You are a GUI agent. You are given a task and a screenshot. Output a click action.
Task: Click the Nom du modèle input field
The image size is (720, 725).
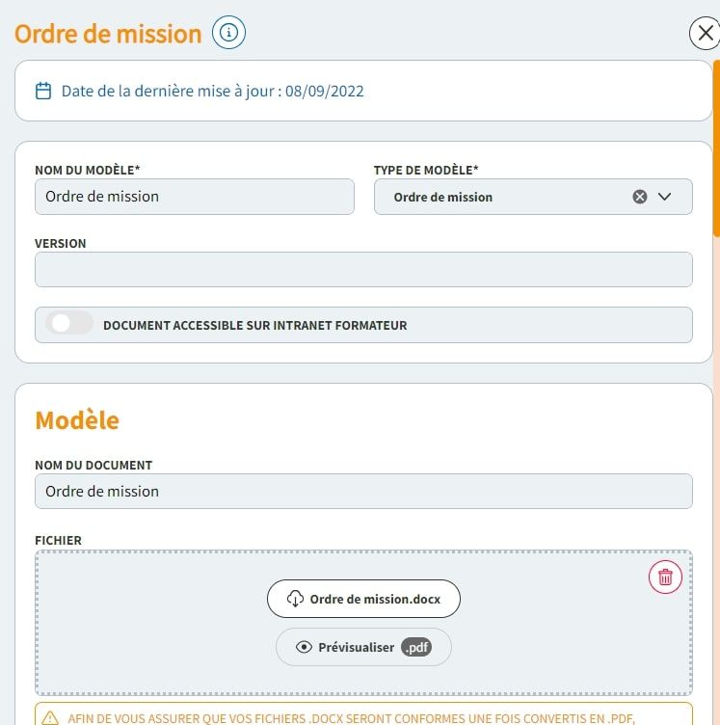pos(194,197)
